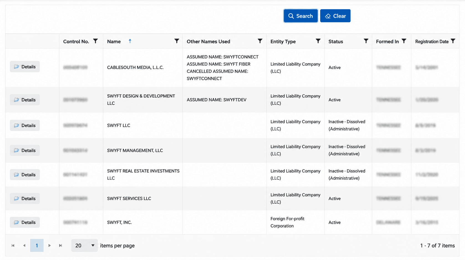Select page 1 in the pager
Viewport: 465px width, 260px height.
(37, 245)
